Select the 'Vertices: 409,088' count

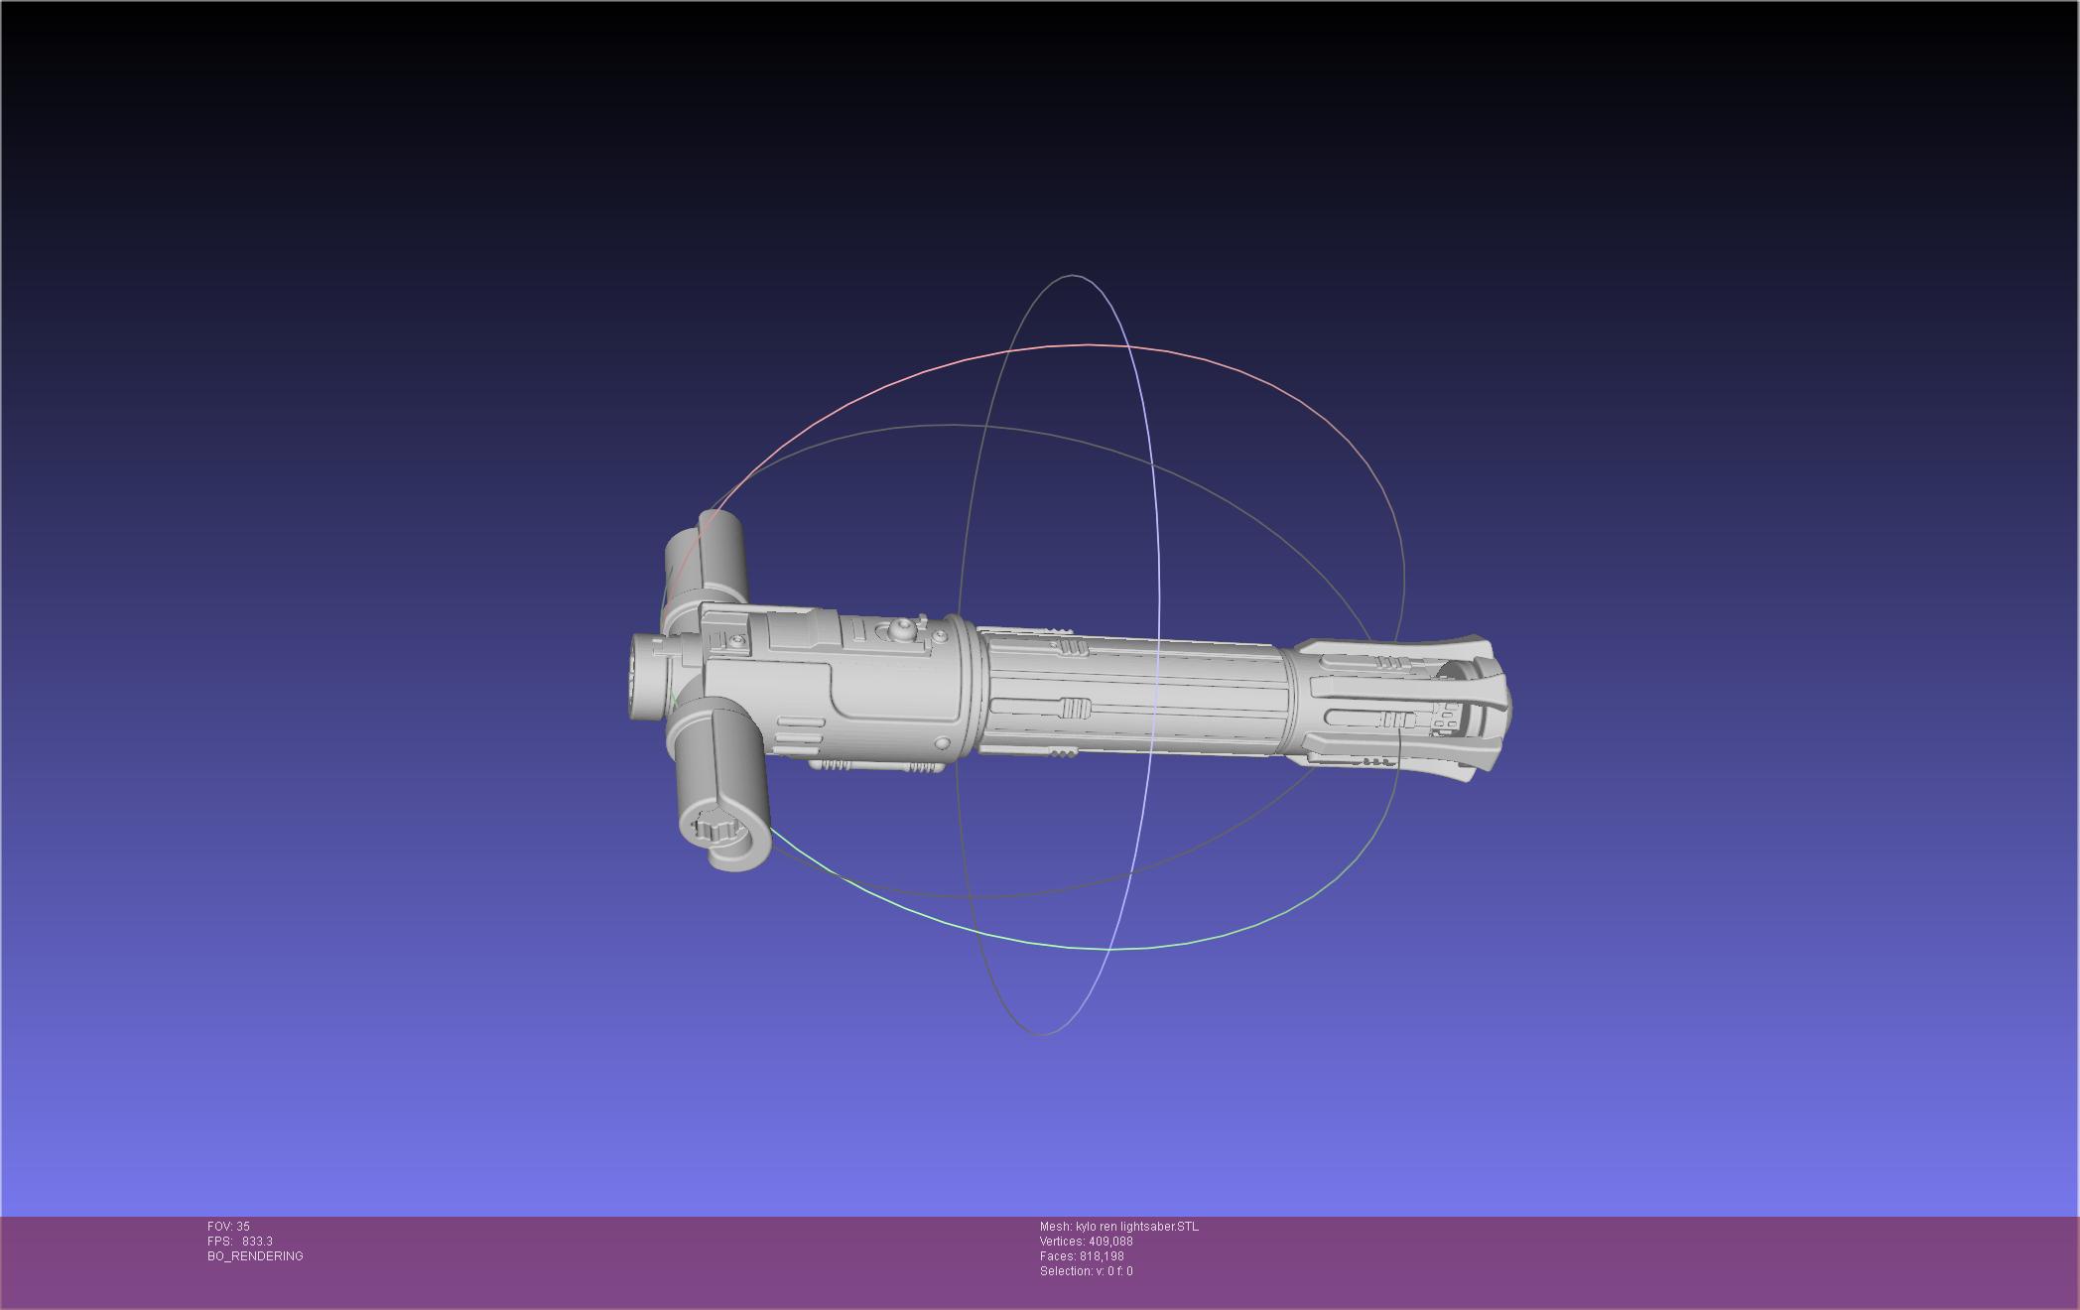point(1087,1242)
